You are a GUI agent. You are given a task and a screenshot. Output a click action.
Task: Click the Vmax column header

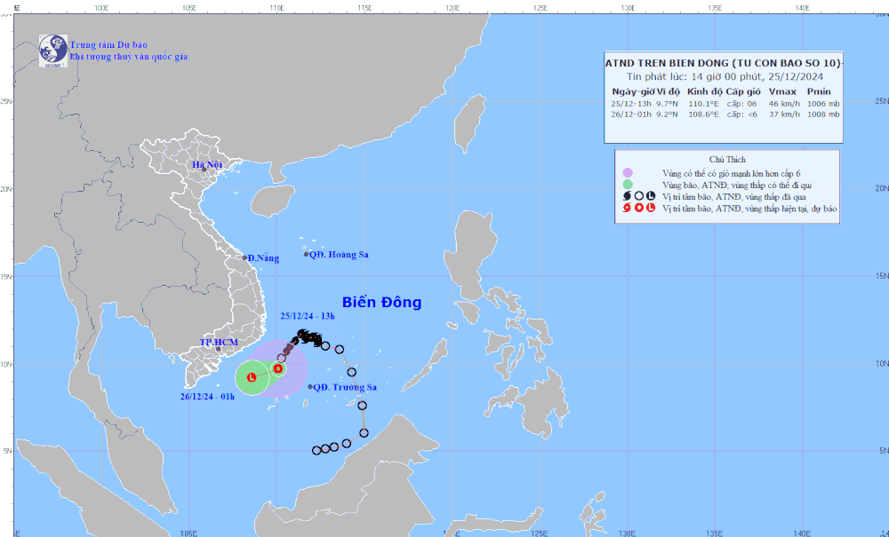pos(783,91)
